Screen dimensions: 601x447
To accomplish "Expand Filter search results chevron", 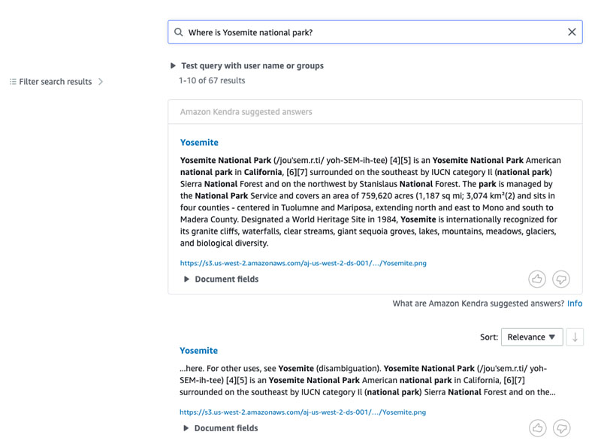I will (101, 82).
